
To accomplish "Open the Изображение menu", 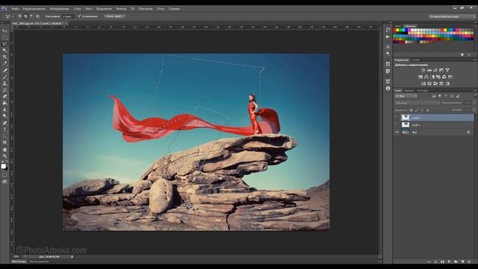I will click(59, 9).
